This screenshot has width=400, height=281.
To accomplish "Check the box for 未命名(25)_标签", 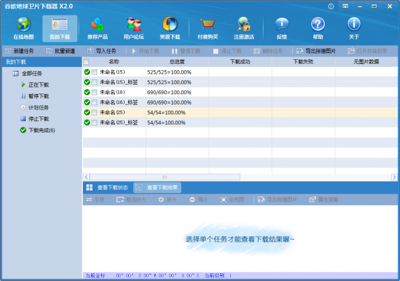I will point(94,122).
